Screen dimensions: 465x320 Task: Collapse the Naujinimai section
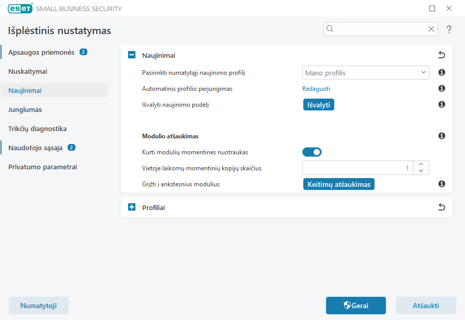point(132,55)
